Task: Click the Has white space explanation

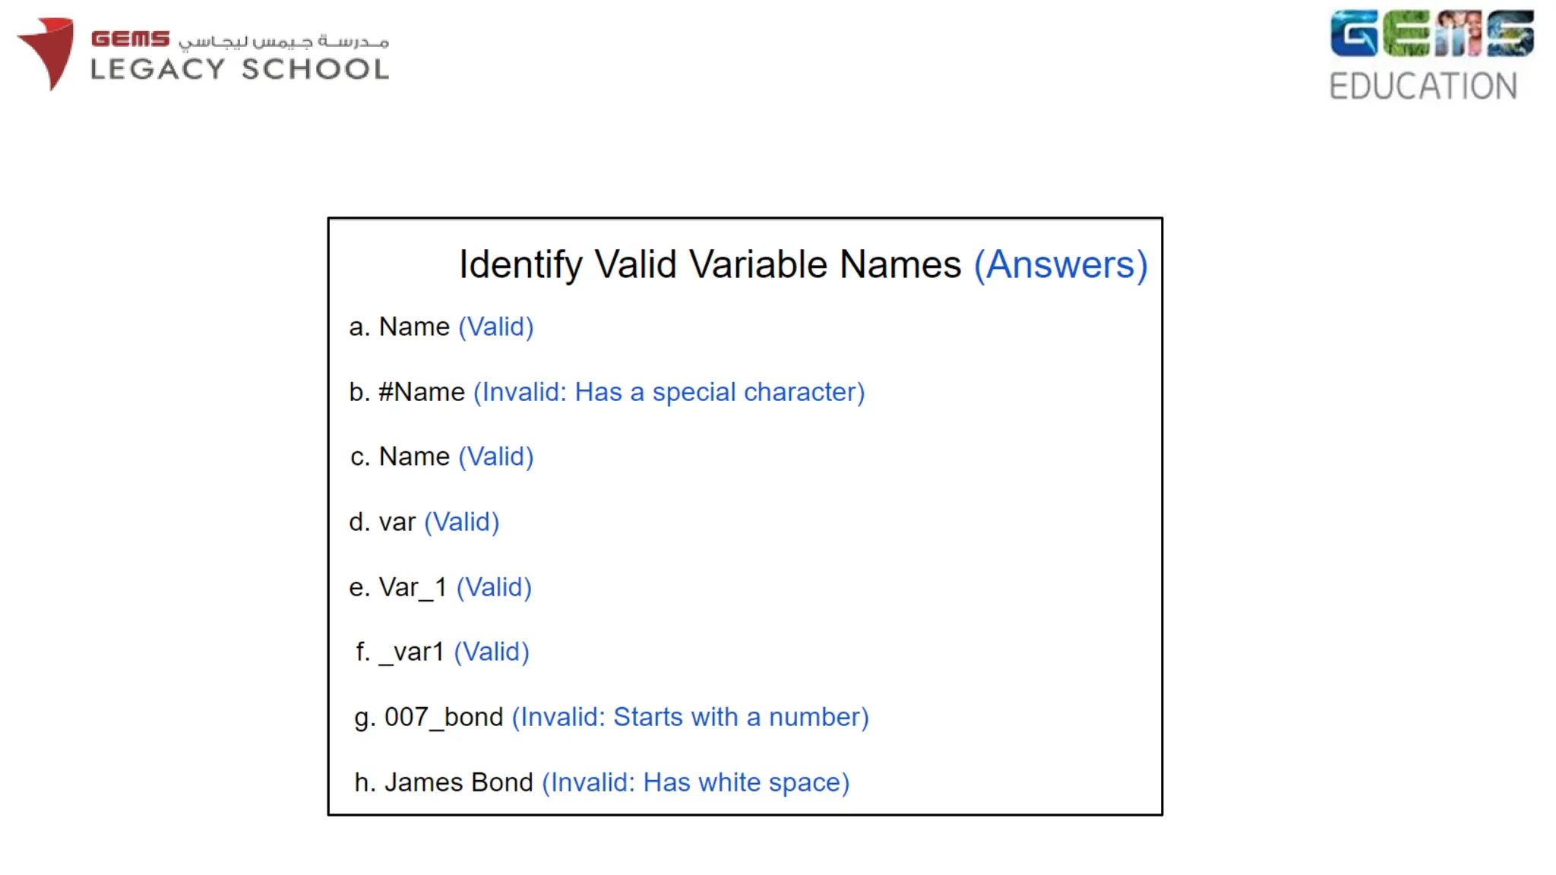Action: click(x=696, y=782)
